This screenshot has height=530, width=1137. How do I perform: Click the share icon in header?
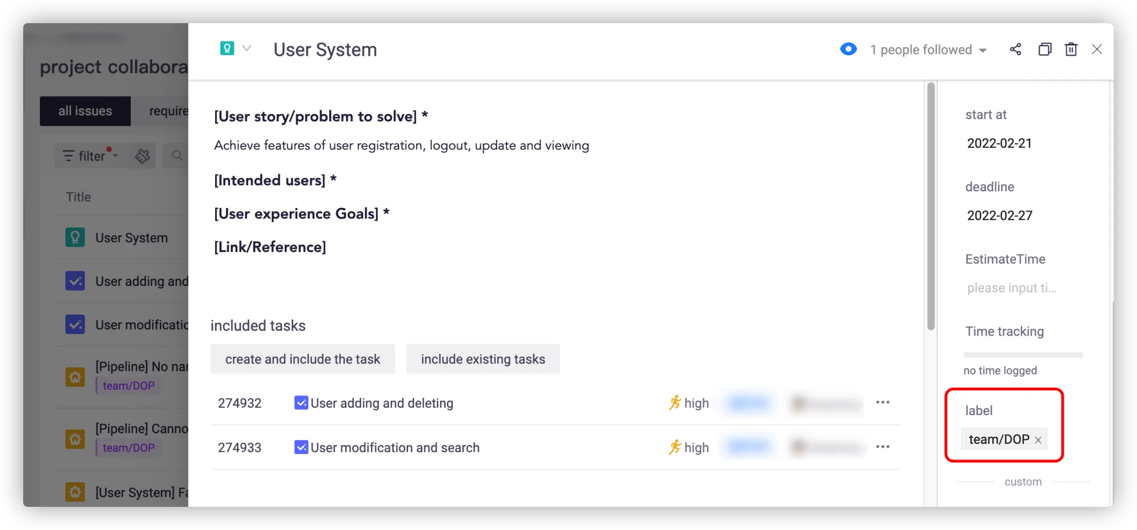click(x=1015, y=49)
